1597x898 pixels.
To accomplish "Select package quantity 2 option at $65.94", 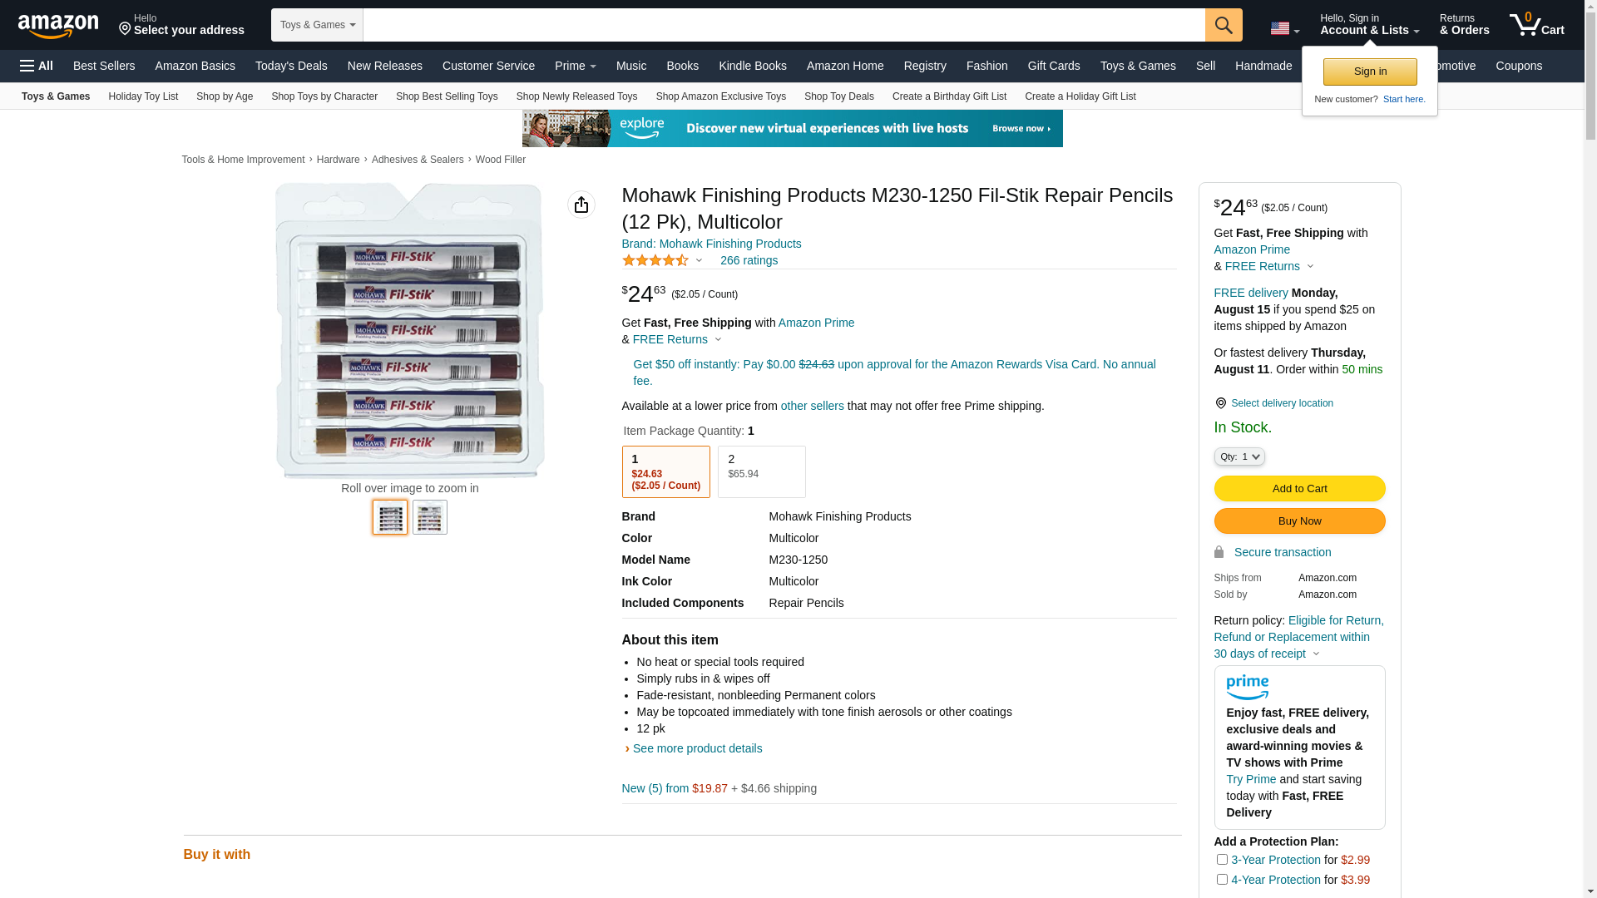I will (761, 471).
